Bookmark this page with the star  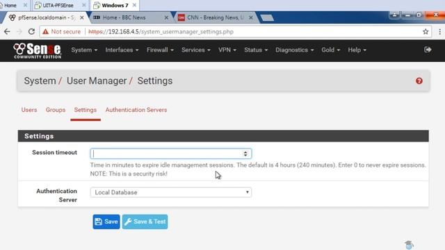click(426, 32)
